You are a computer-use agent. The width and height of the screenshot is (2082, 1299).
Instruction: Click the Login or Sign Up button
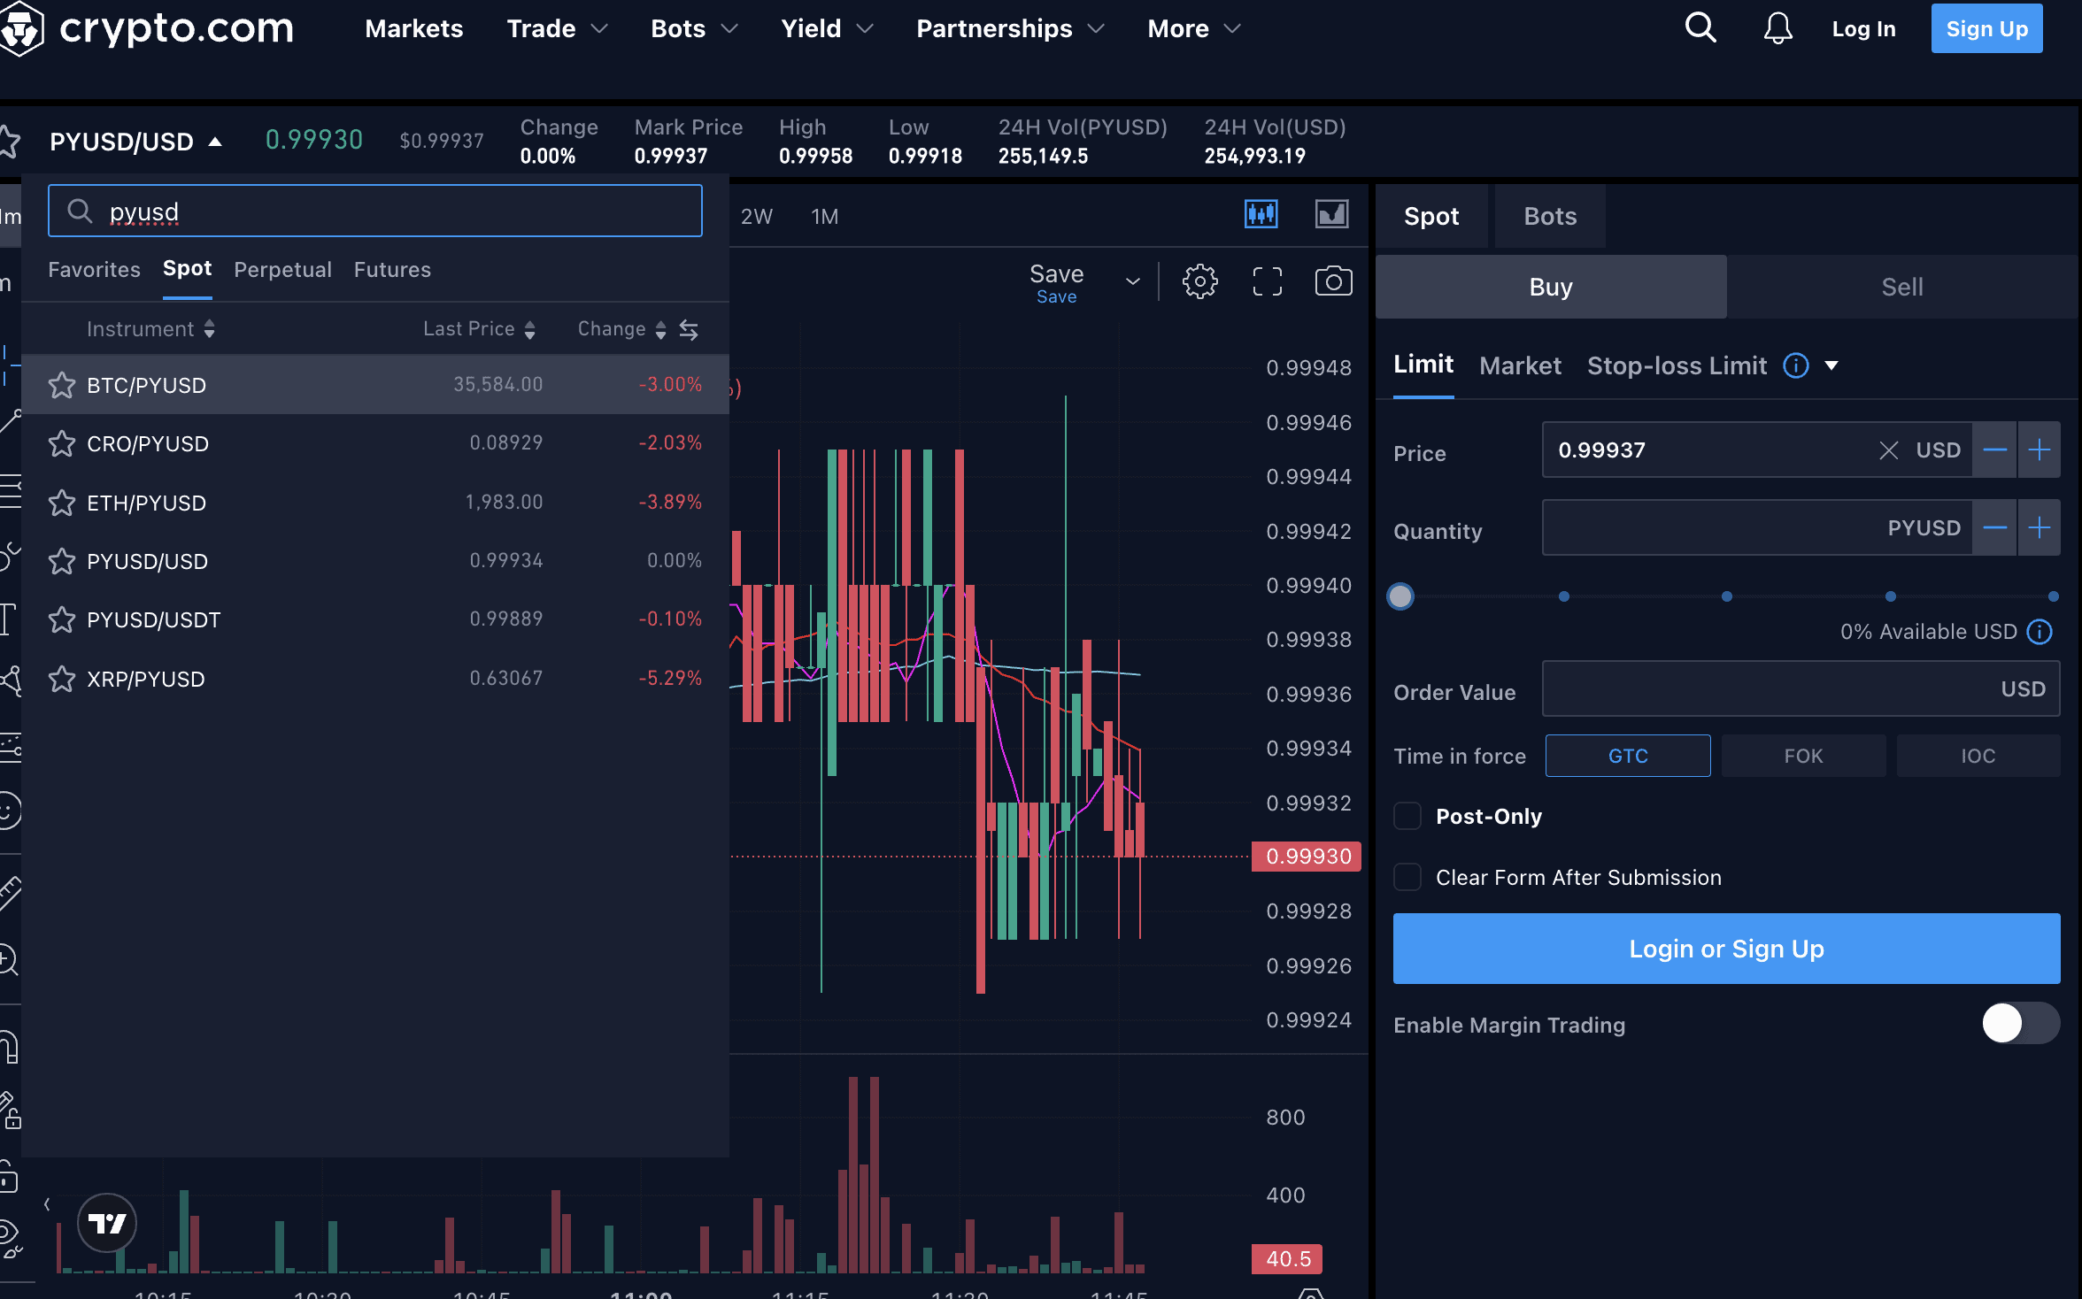tap(1726, 949)
